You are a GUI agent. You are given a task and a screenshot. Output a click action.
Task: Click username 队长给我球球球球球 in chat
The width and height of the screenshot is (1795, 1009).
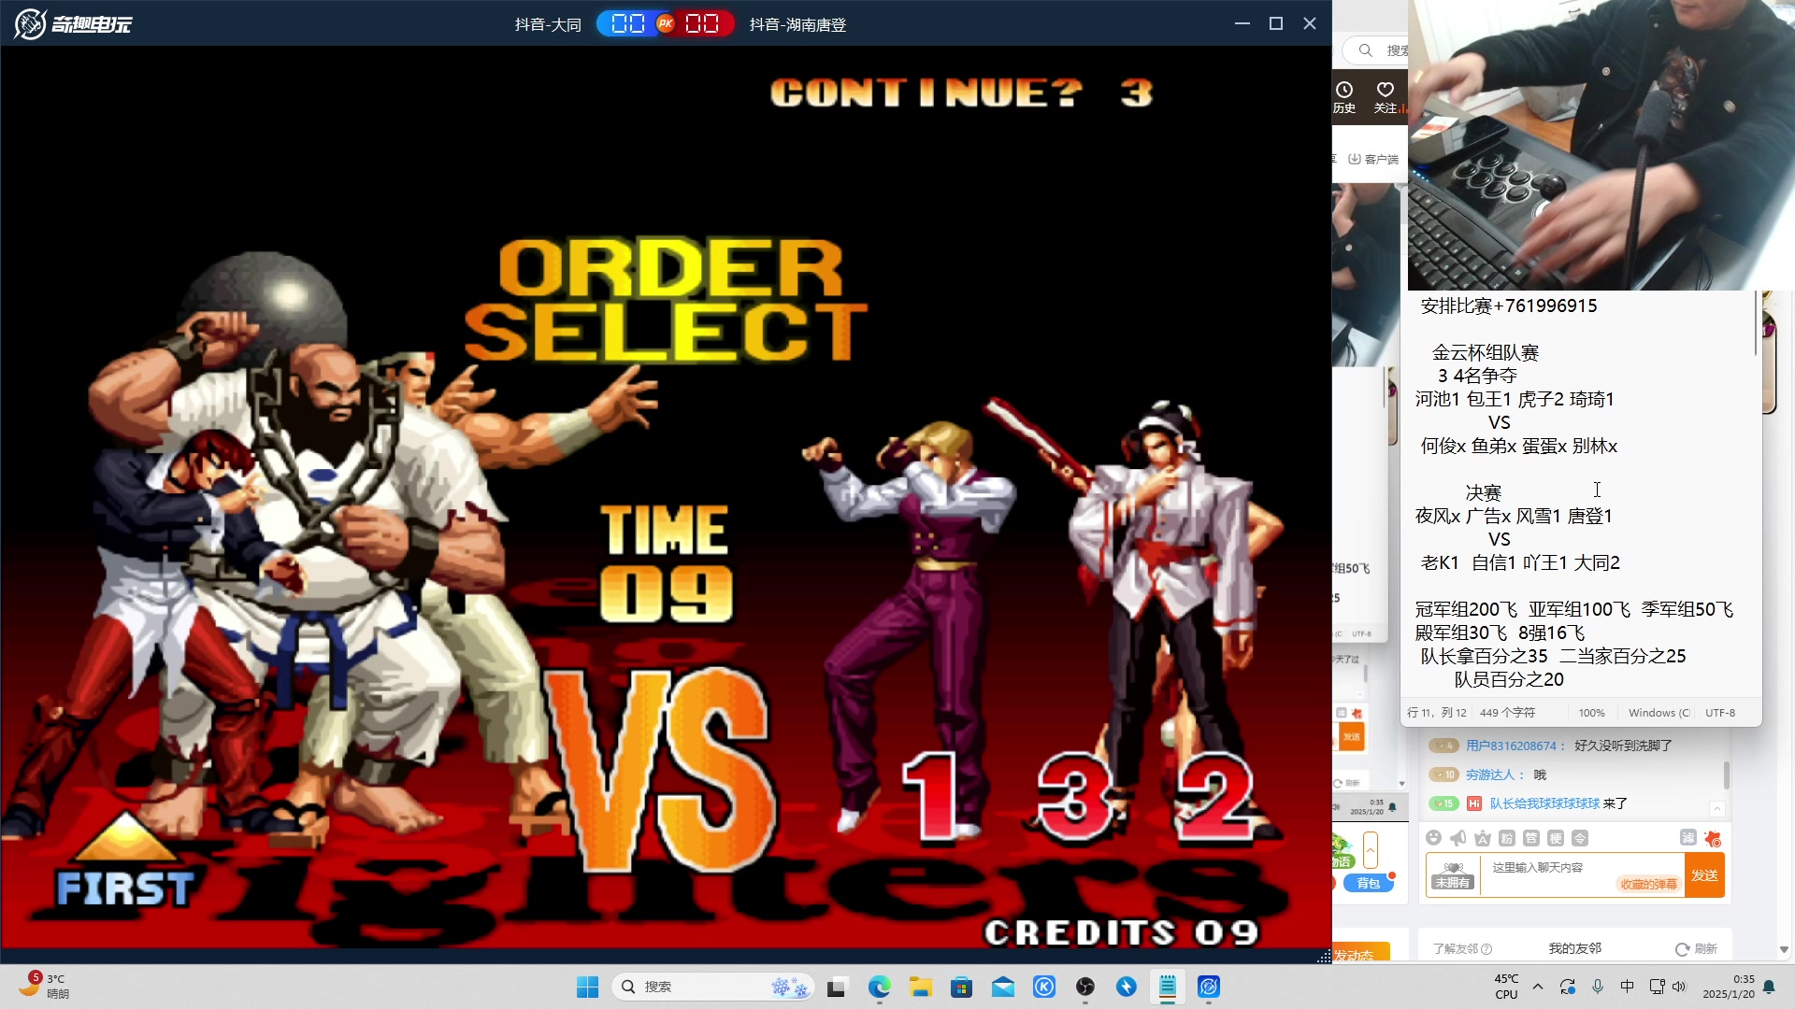(1544, 803)
